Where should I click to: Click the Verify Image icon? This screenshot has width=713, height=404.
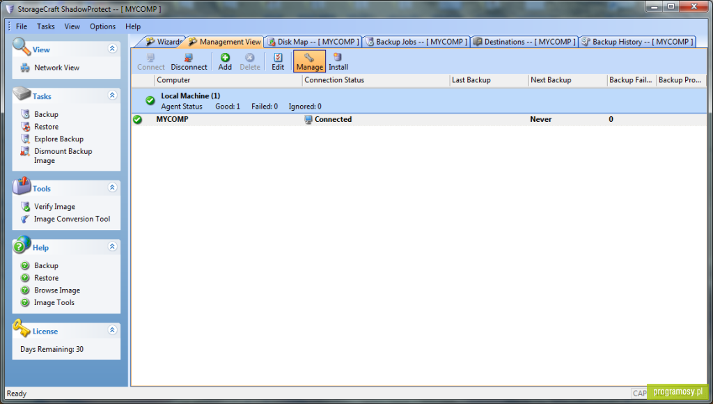tap(25, 207)
